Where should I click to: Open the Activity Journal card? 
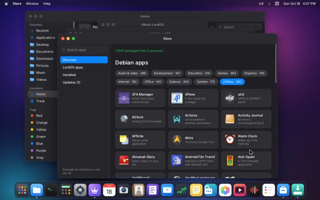(x=246, y=119)
